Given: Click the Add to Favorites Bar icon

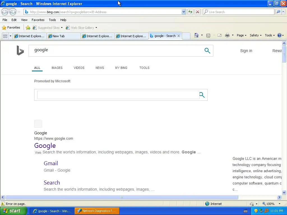Looking at the screenshot, I should click(28, 28).
